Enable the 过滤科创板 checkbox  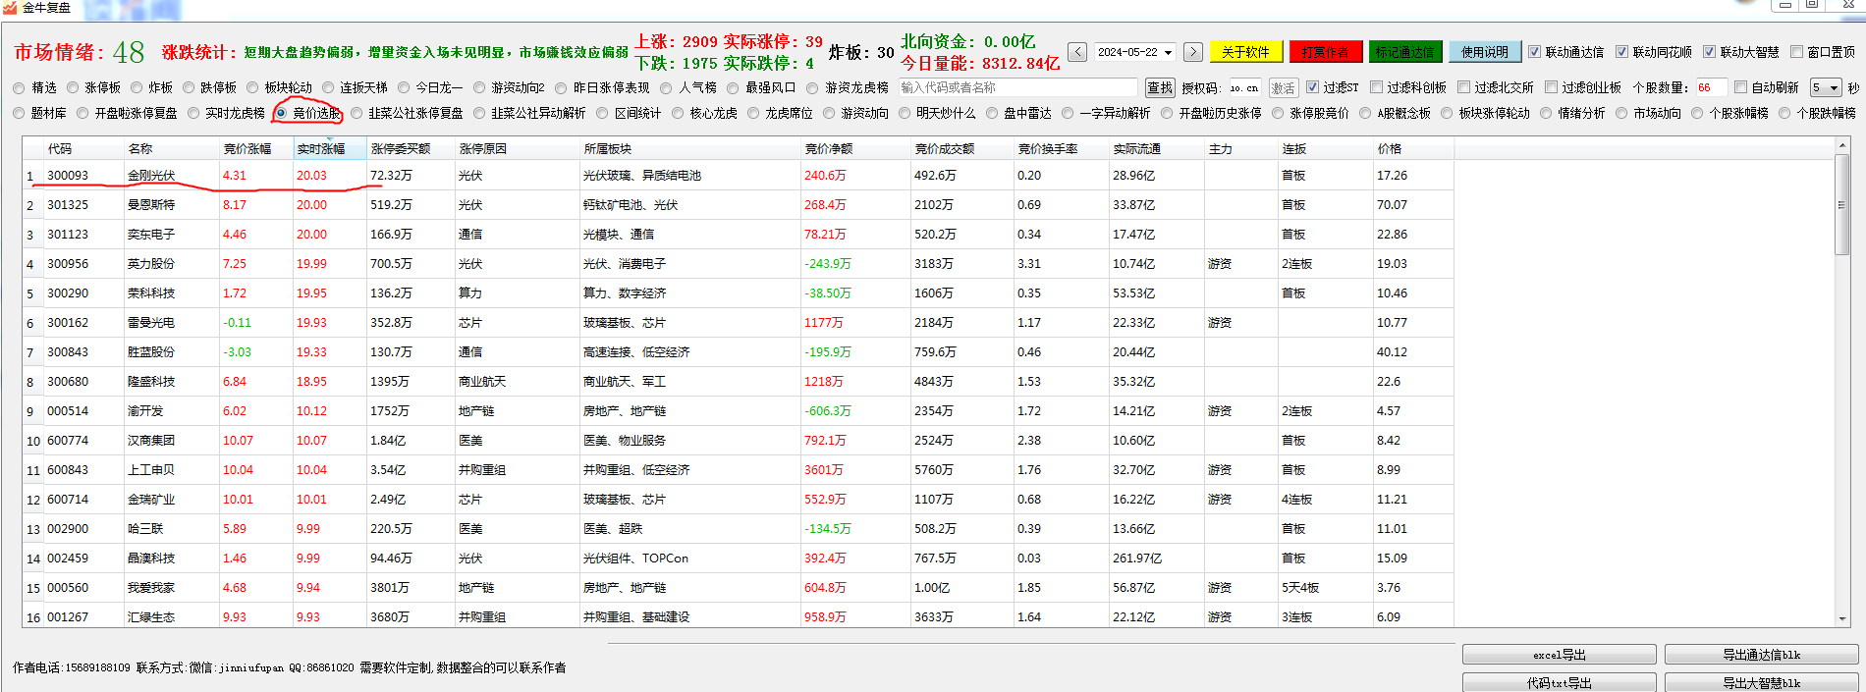1376,87
